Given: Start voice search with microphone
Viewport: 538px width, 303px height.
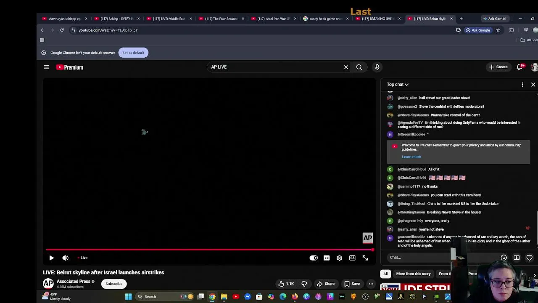Looking at the screenshot, I should tap(377, 67).
